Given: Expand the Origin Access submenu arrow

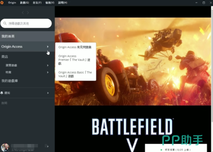Looking at the screenshot, I should coord(48,47).
